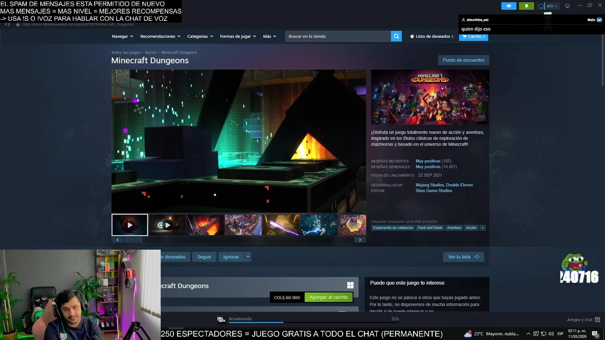Click the main trailer video player
The height and width of the screenshot is (340, 605).
click(239, 141)
